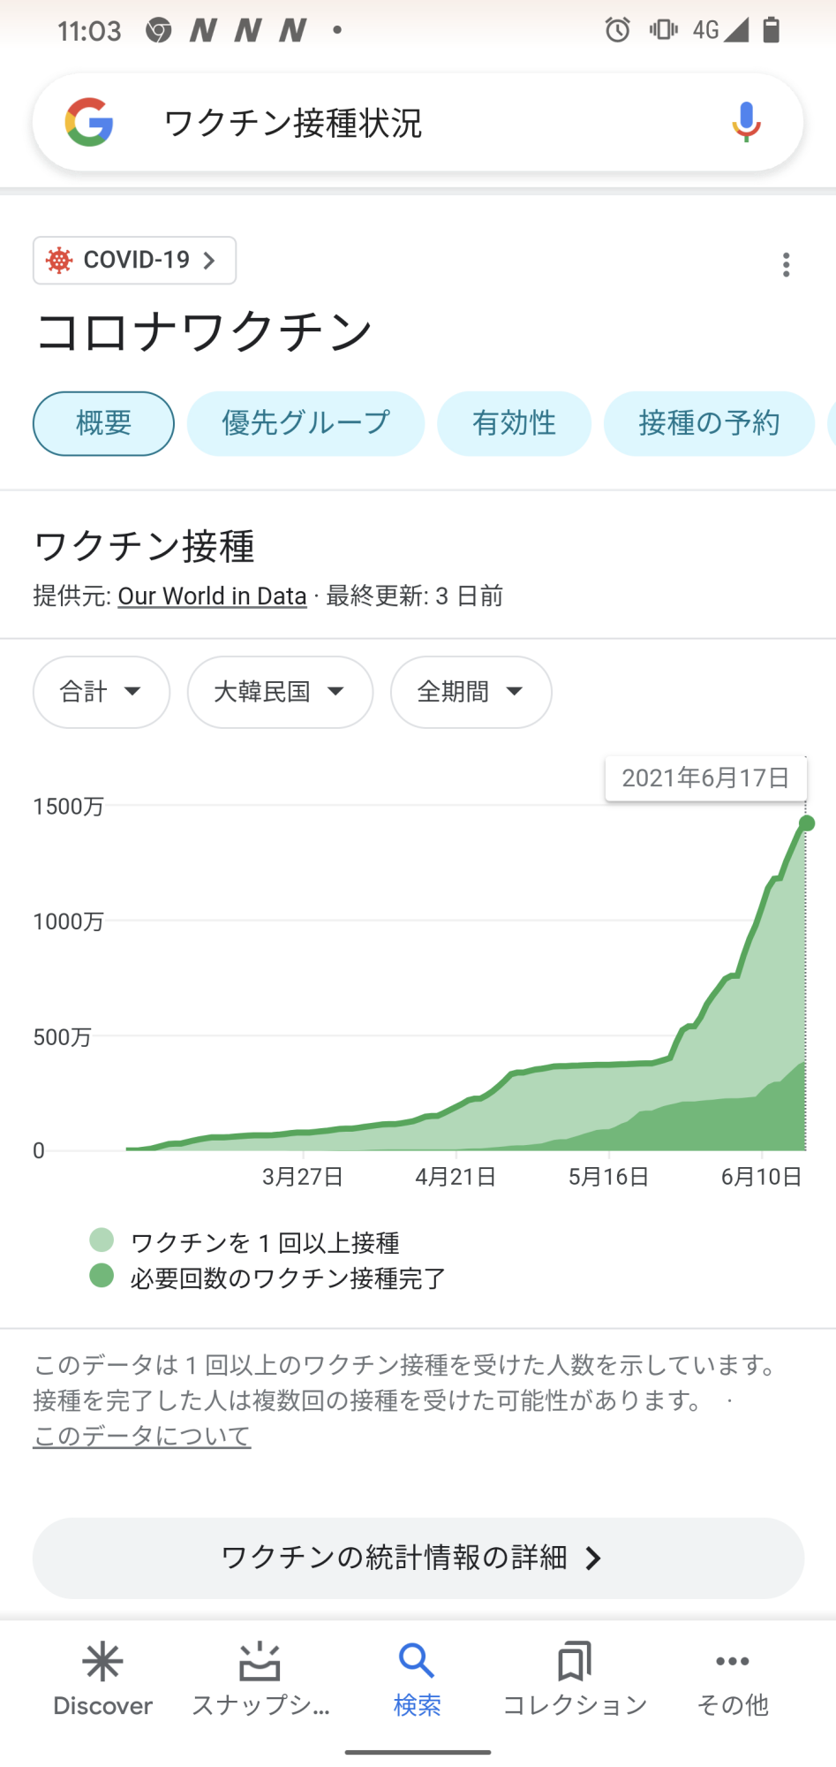Open the その他 more menu
836x1767 pixels.
(x=733, y=1678)
